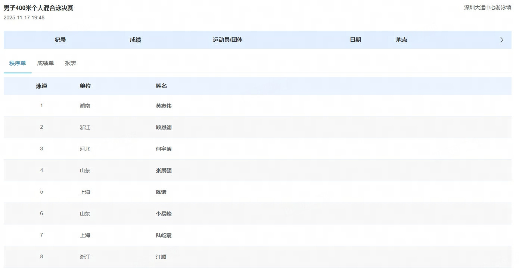Click the event title 男子400米个人混合泳决赛
Image resolution: width=519 pixels, height=268 pixels.
tap(38, 8)
